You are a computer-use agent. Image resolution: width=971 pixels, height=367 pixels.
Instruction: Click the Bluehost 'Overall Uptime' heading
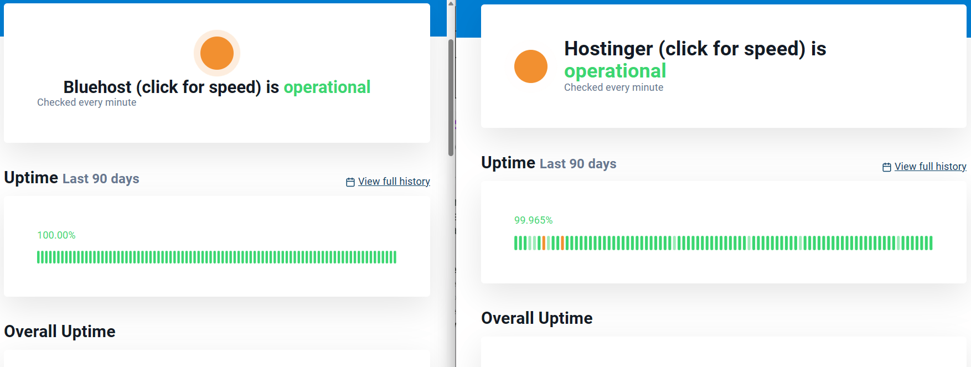click(60, 332)
